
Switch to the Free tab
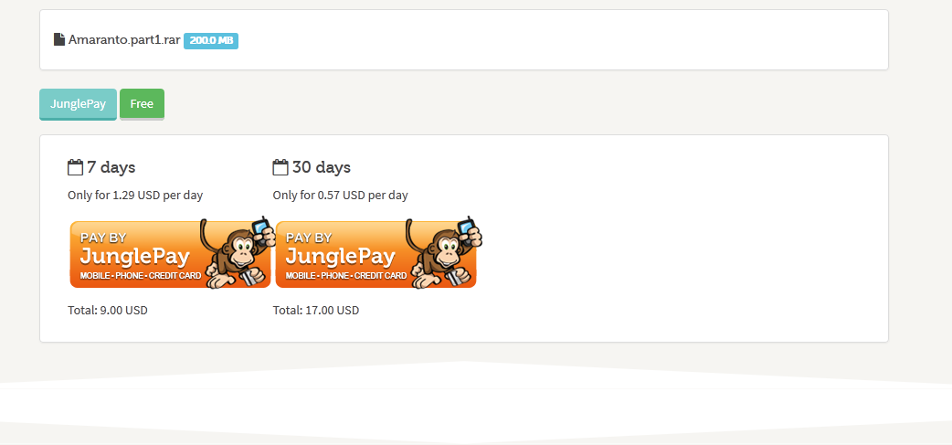[142, 104]
